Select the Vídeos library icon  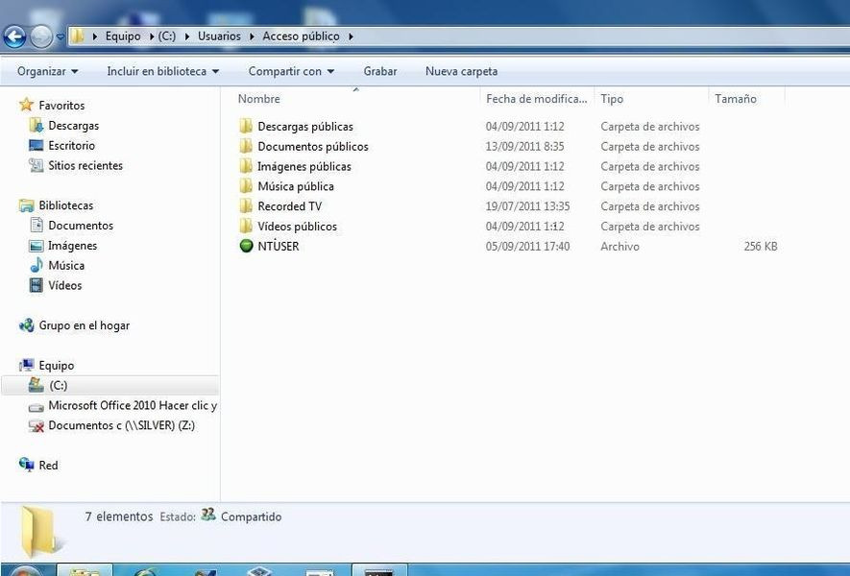click(x=36, y=286)
